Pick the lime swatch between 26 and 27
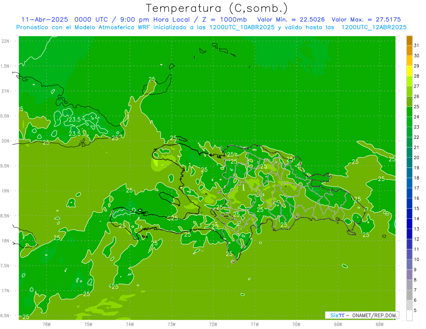Viewport: 426px width, 329px height. coord(409,91)
